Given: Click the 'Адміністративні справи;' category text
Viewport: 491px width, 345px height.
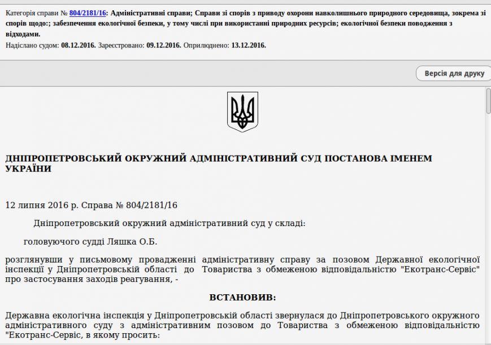Looking at the screenshot, I should [151, 13].
